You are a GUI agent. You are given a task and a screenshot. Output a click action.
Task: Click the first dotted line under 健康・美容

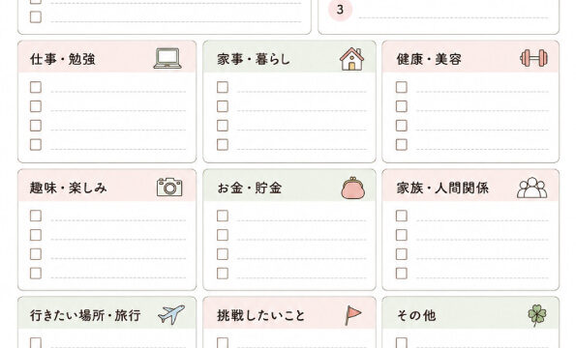coord(482,92)
